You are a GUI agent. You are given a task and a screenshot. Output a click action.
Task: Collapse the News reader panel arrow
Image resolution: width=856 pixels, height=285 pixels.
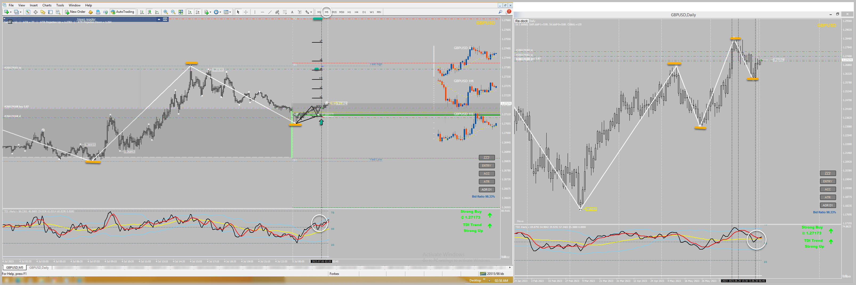click(159, 19)
